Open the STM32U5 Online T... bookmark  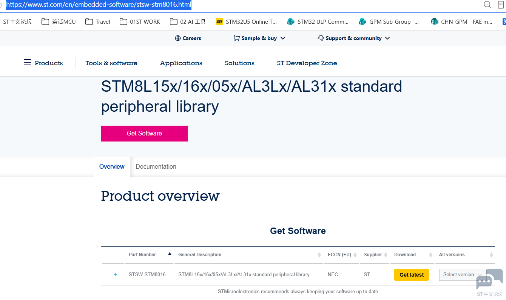246,22
